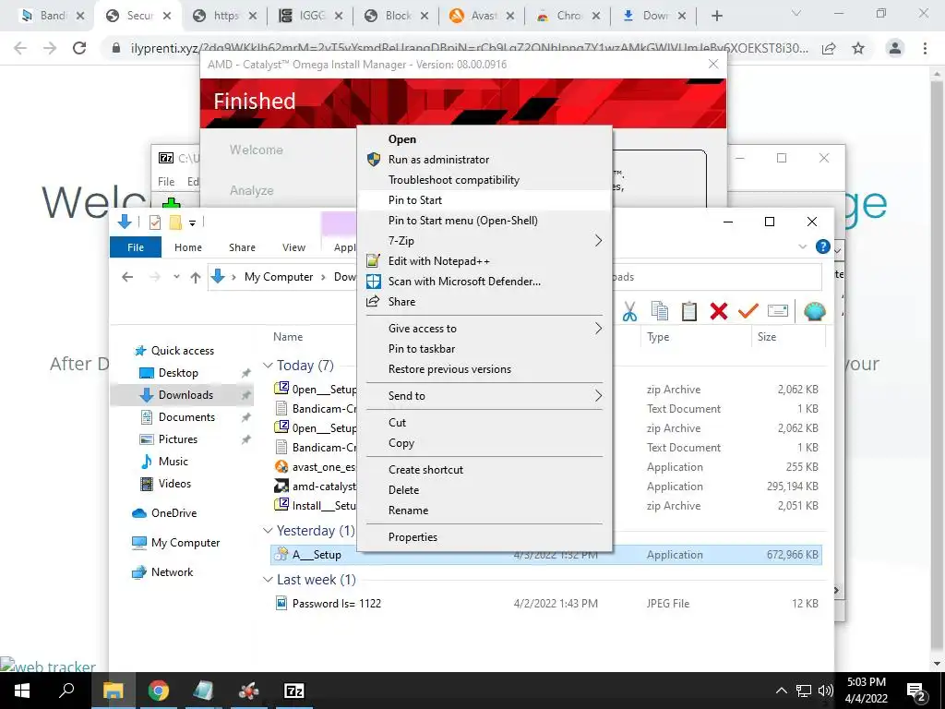Open Chrome from the taskbar
Image resolution: width=945 pixels, height=709 pixels.
tap(159, 691)
